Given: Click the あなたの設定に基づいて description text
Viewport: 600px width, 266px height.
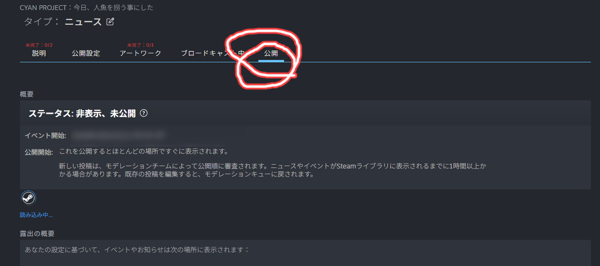Looking at the screenshot, I should point(137,249).
